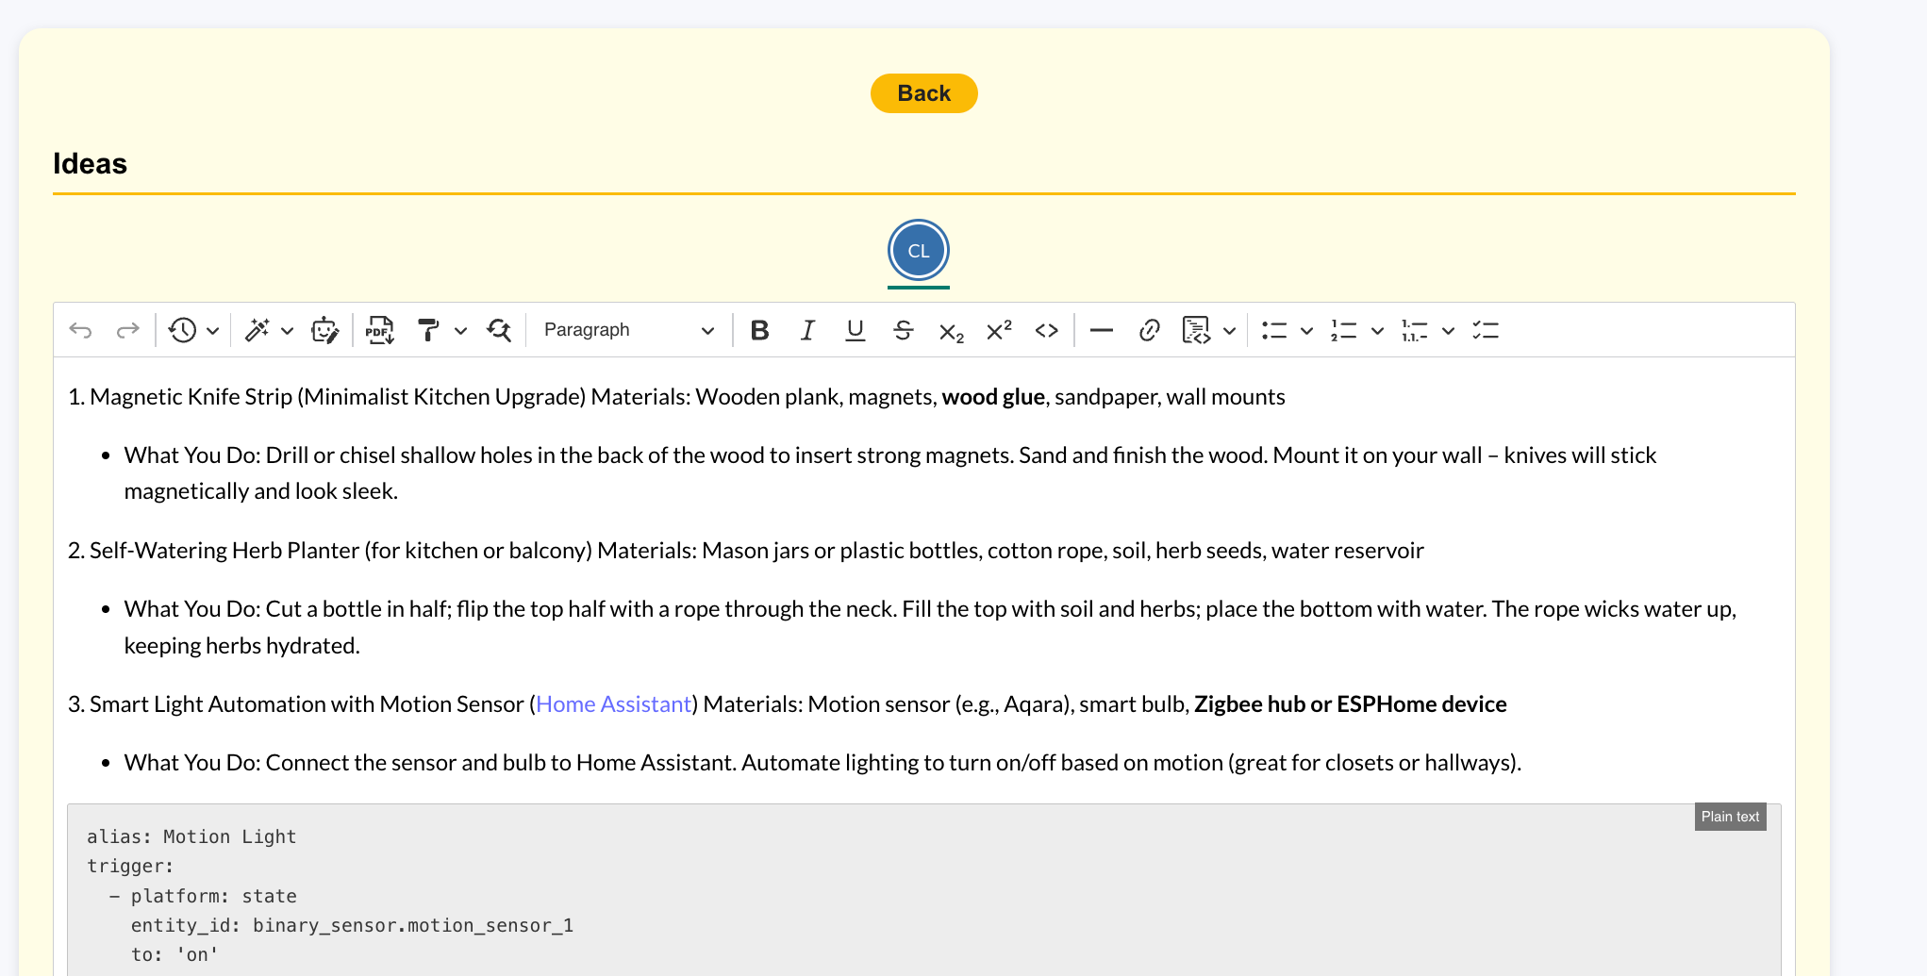The image size is (1927, 976).
Task: Click the bulleted list icon
Action: click(x=1274, y=330)
